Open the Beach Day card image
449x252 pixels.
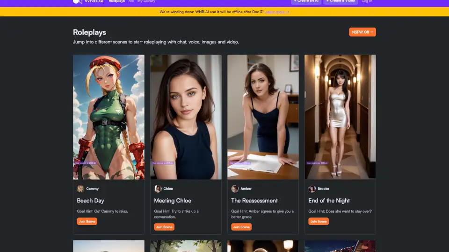tap(109, 117)
